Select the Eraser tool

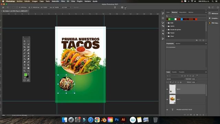coord(28,56)
